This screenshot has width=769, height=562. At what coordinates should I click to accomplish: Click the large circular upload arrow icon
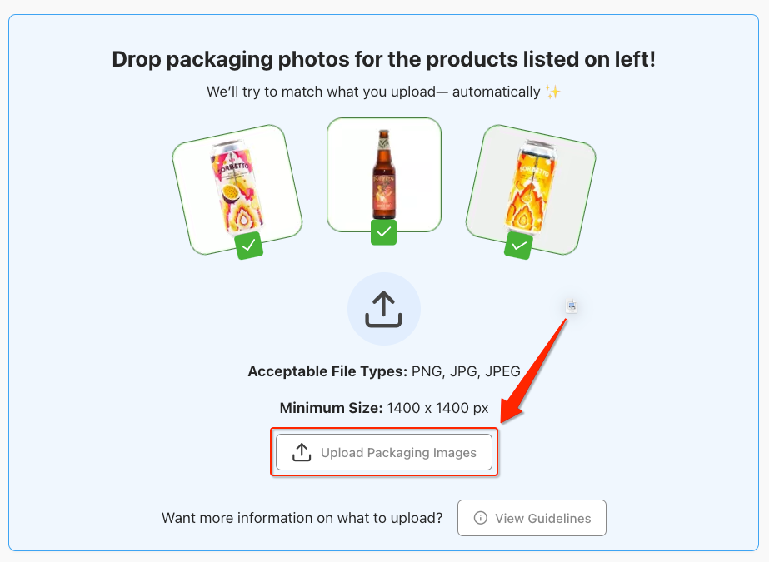click(x=383, y=309)
